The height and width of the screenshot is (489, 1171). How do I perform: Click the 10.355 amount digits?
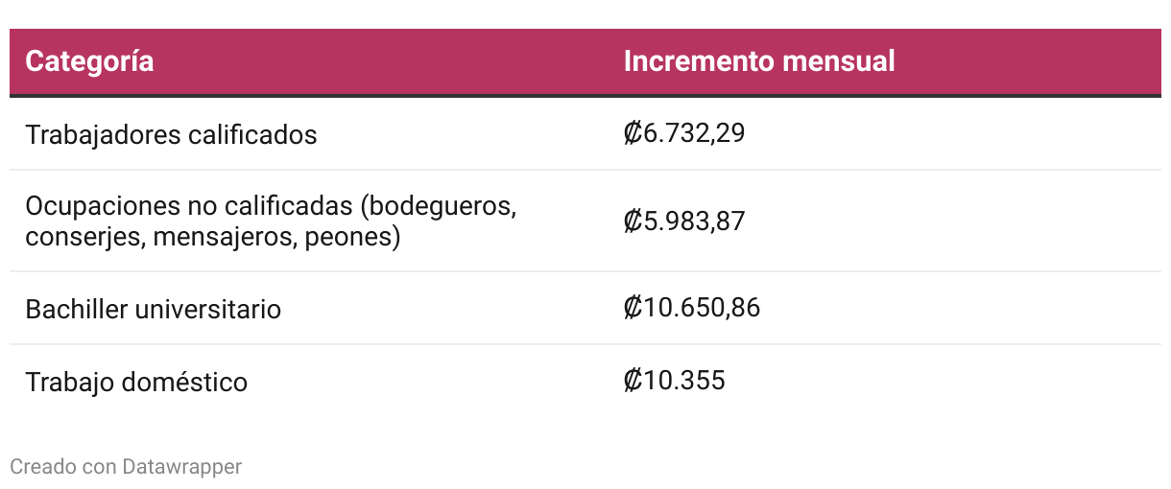pyautogui.click(x=684, y=381)
